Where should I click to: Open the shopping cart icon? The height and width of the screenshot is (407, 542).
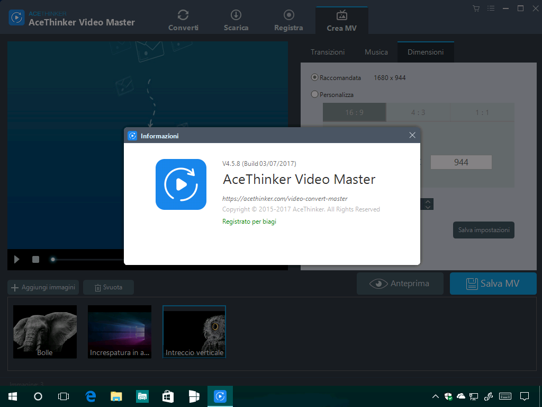(476, 8)
